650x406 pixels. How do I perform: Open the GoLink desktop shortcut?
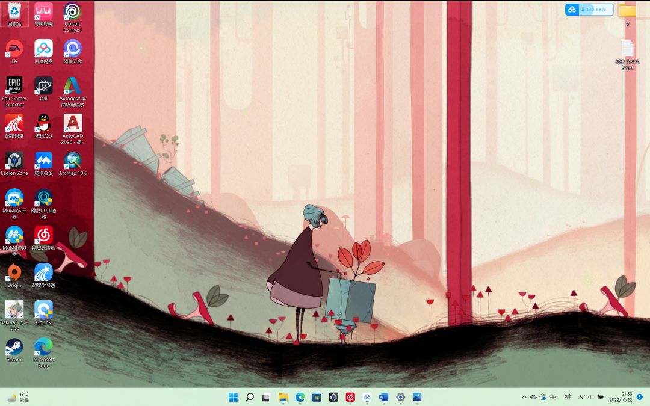coord(43,312)
